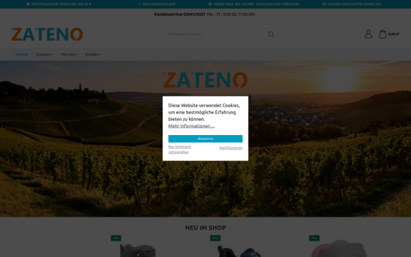
Task: Click the Kundenservice phone number text
Action: click(179, 14)
